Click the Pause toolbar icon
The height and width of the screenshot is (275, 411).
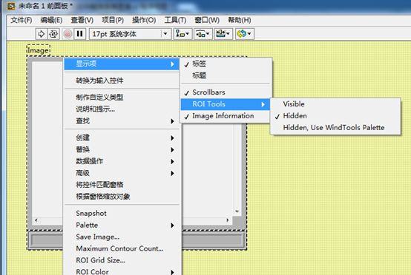(79, 34)
